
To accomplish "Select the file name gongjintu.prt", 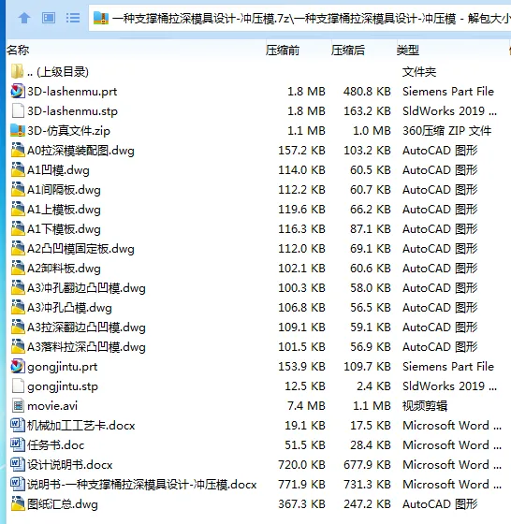I will (x=63, y=367).
